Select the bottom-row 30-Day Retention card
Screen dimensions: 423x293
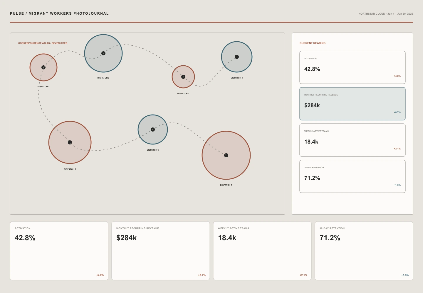[364, 251]
